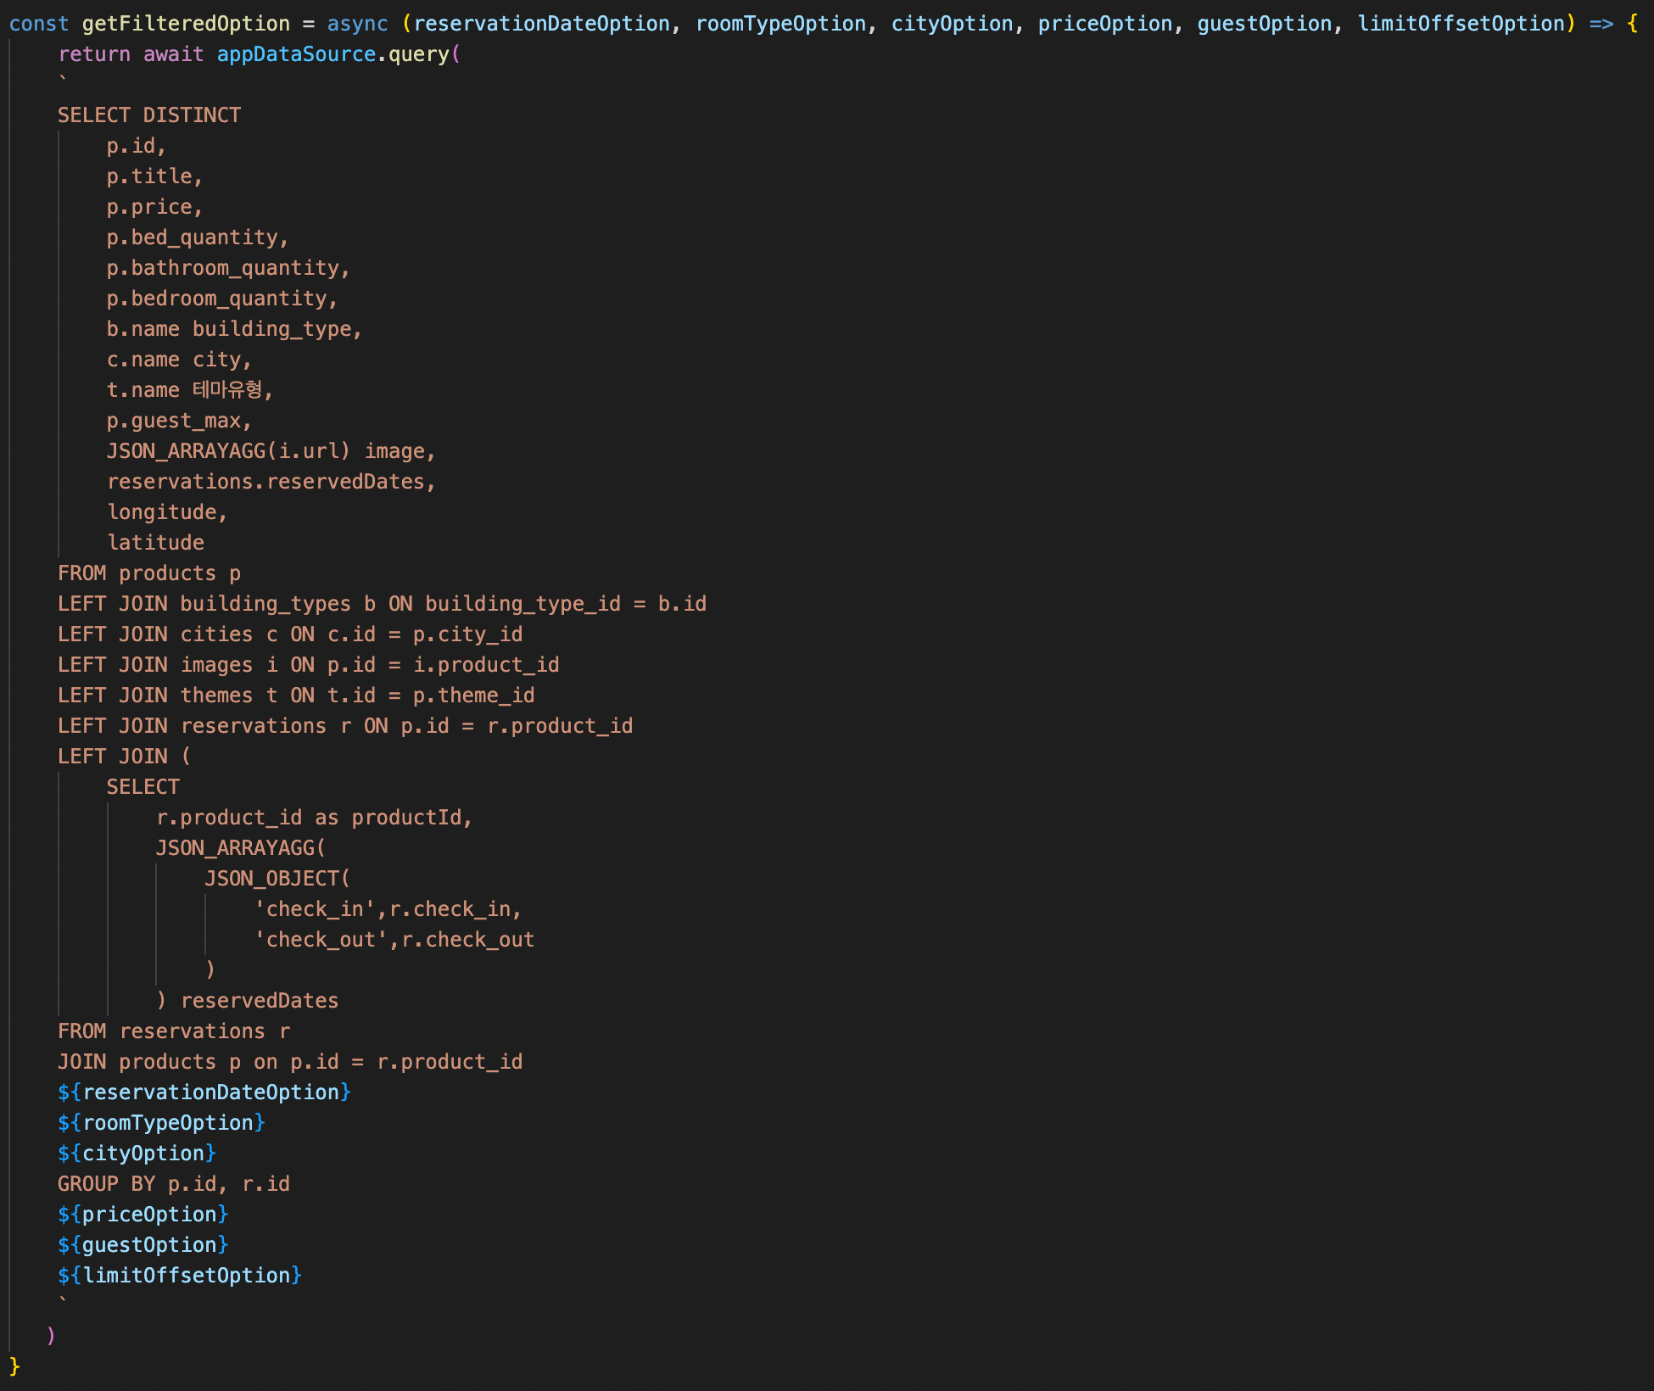Click the Korean alias after t.name
Viewport: 1654px width, 1391px height.
click(227, 390)
